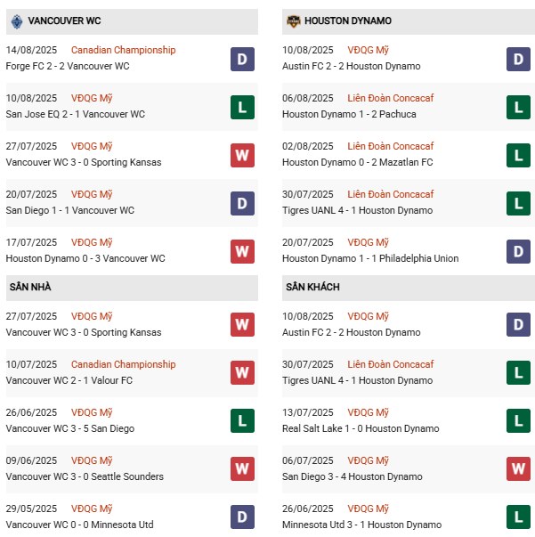Viewport: 535px width, 537px height.
Task: Click L badge for Houston Dynamo vs Pachuca
Action: pos(518,107)
